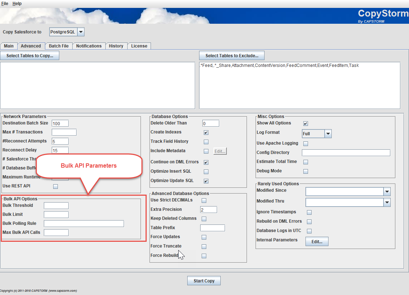The width and height of the screenshot is (409, 295).
Task: Click the Delete Older Than field
Action: pos(211,123)
